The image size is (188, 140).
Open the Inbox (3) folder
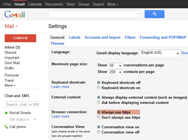[x=12, y=47]
